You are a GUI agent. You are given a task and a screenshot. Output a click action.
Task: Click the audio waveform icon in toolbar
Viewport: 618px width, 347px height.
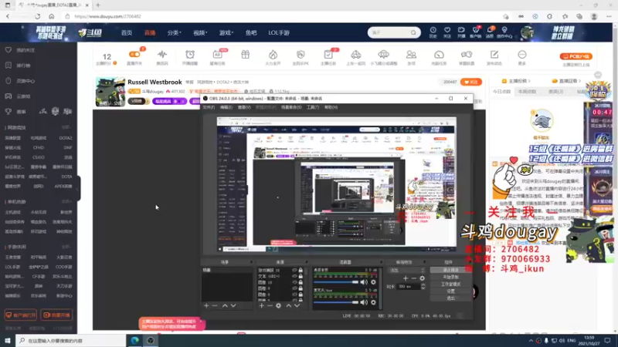(x=162, y=54)
